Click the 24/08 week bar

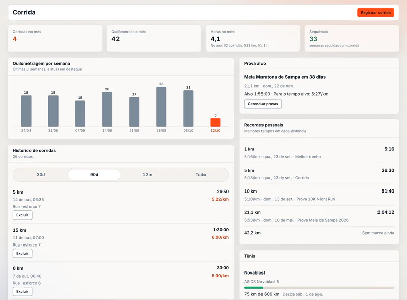[26, 111]
